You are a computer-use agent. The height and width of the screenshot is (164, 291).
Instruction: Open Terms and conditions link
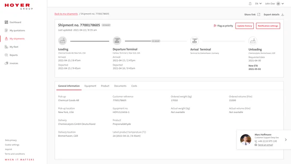(15, 154)
